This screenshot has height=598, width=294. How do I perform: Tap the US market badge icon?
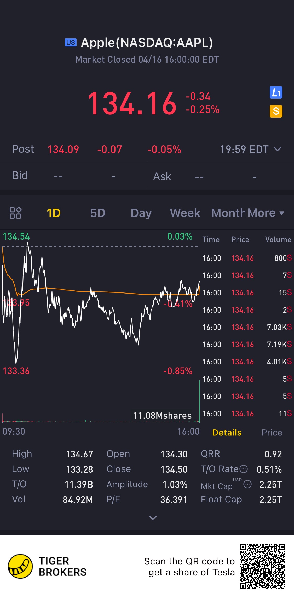[71, 42]
